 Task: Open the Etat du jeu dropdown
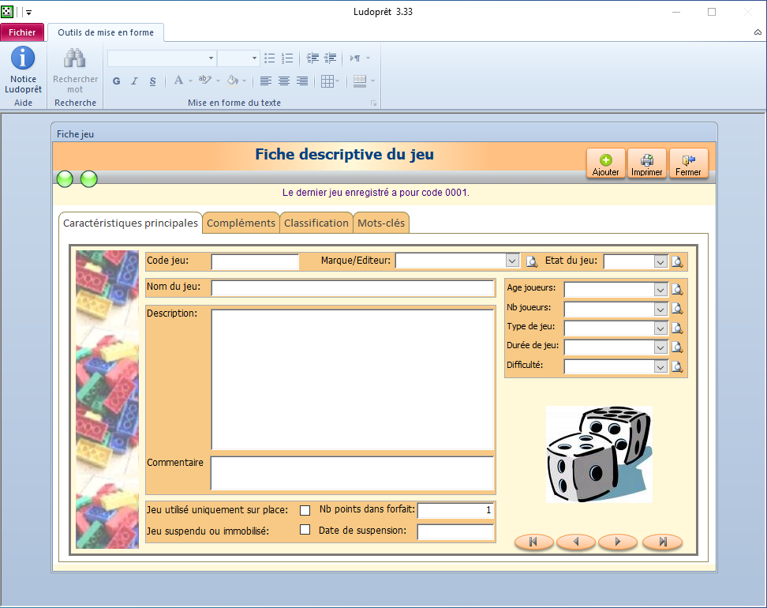tap(660, 261)
